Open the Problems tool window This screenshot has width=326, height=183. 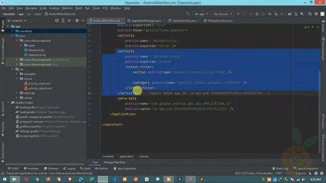[x=31, y=168]
